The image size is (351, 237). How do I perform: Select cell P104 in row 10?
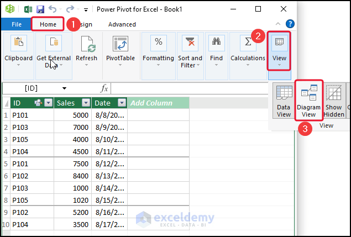(x=32, y=224)
